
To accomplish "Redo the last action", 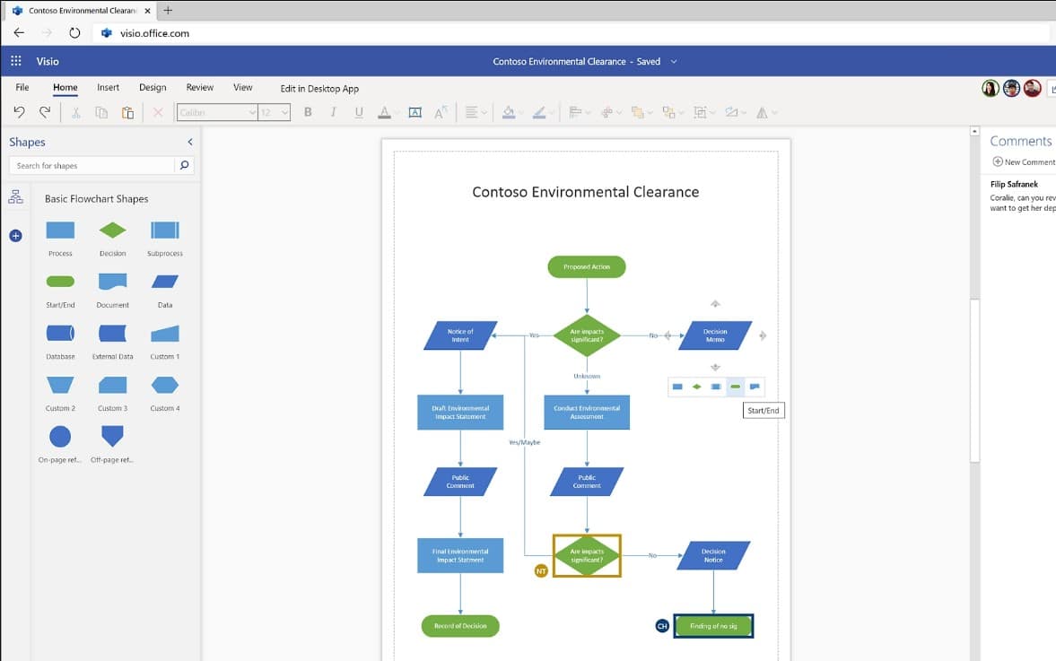I will tap(45, 112).
